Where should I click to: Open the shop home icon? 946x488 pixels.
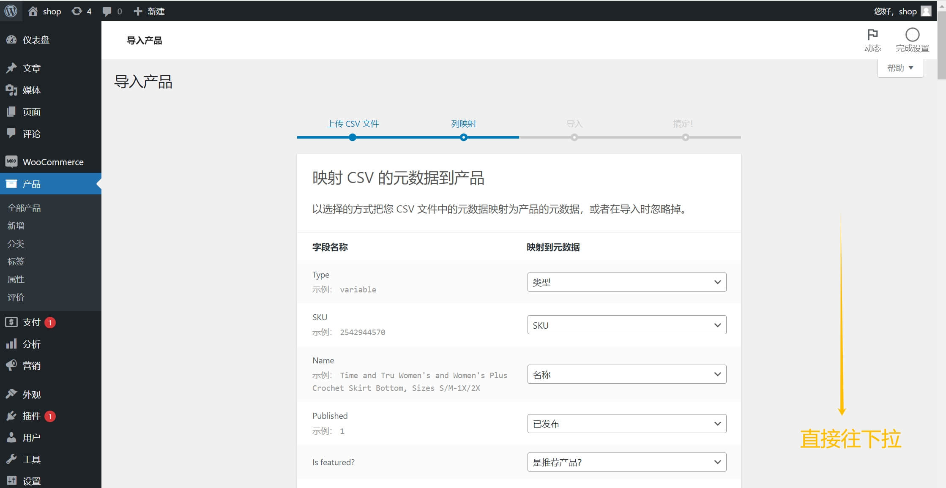click(x=33, y=11)
